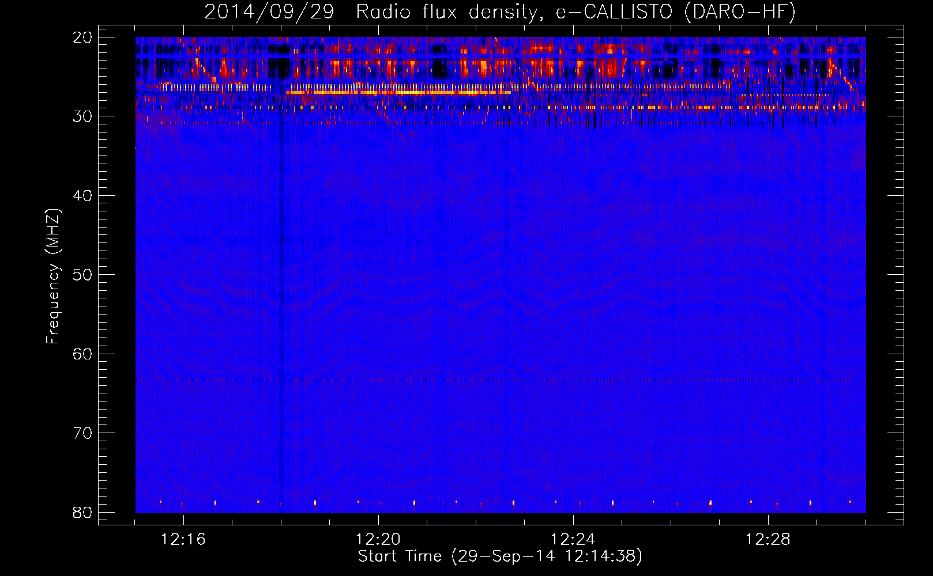Click the plot title "2014/09/29 Radio flux density, e-CALLISTO (DARO-HF)"
Viewport: 933px width, 576px height.
[500, 12]
